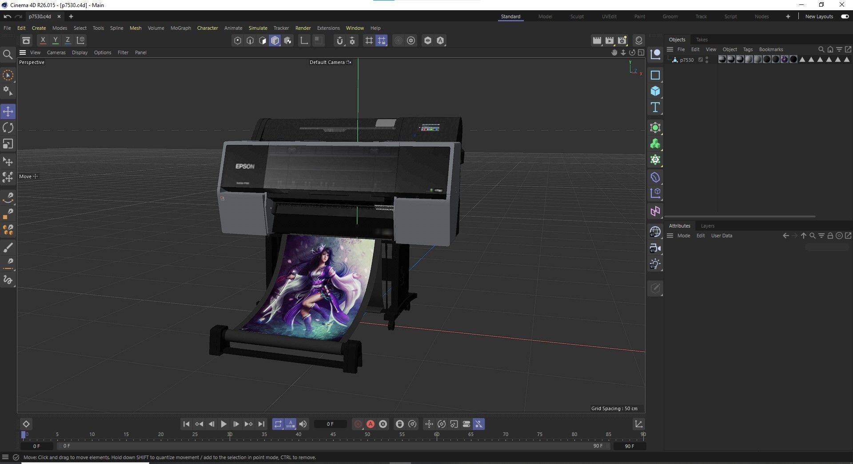
Task: Click current frame field showing 0 F
Action: coord(330,424)
